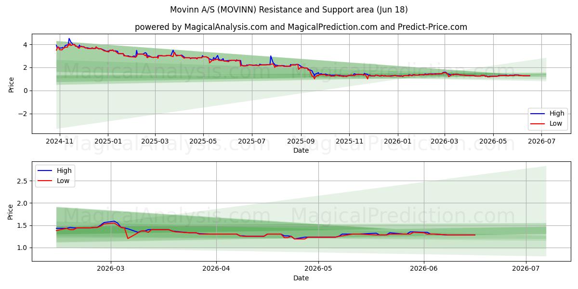Click the 2026-03 tick label on bottom chart
Screen dimensions: 578x289
point(111,270)
